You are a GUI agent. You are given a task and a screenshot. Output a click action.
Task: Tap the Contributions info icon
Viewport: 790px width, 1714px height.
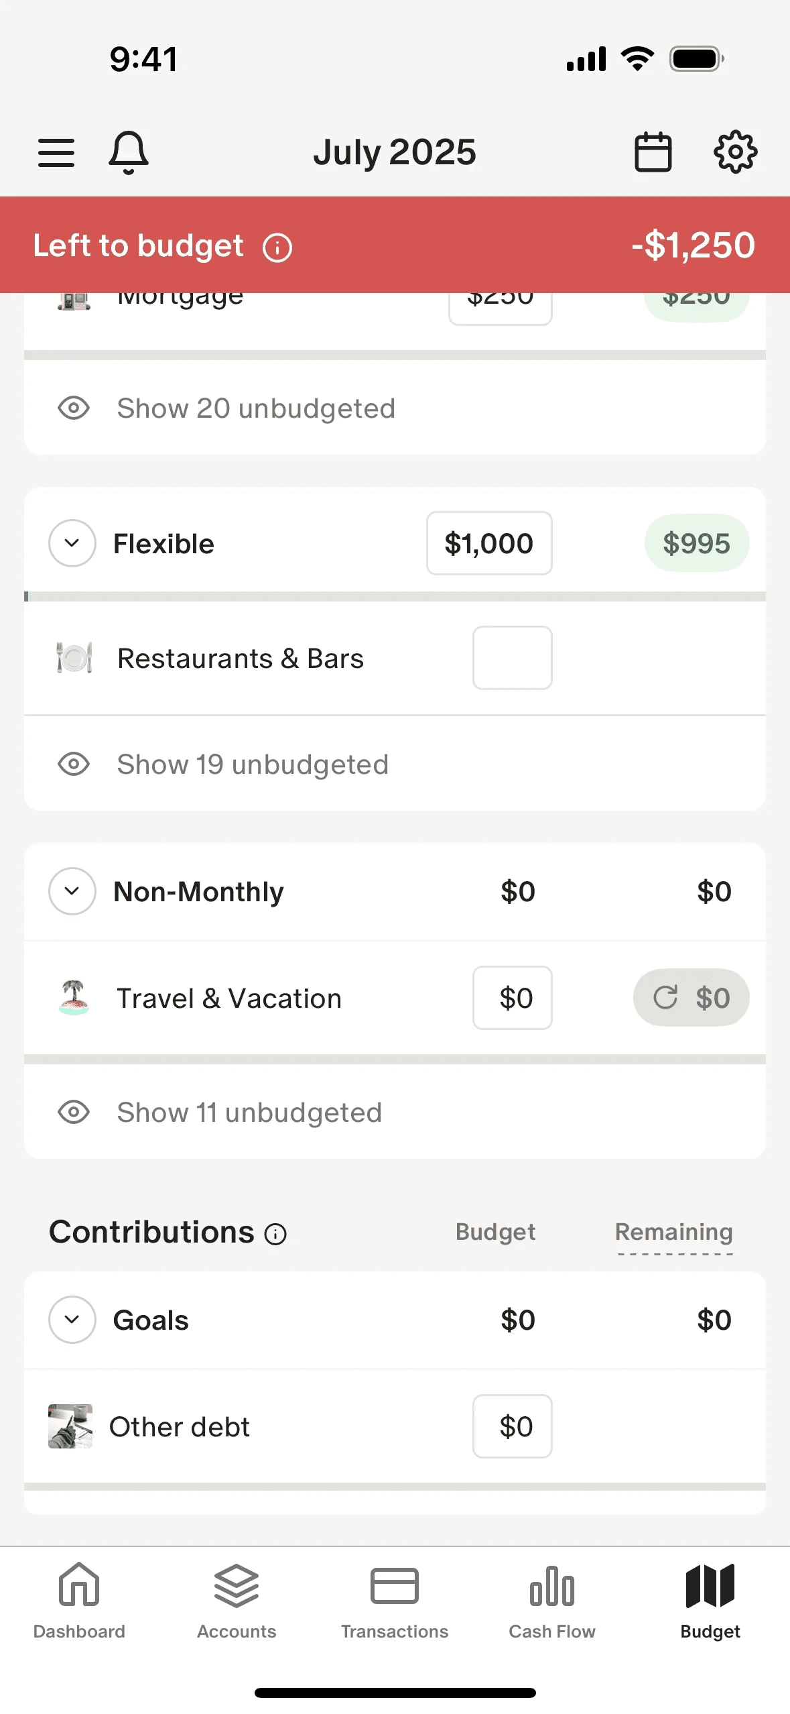tap(275, 1234)
